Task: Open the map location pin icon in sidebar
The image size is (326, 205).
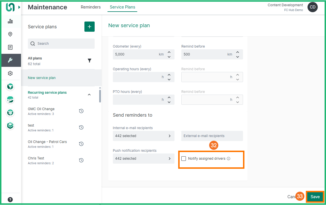Action: click(x=10, y=34)
